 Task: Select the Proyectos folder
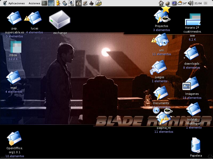click(162, 16)
